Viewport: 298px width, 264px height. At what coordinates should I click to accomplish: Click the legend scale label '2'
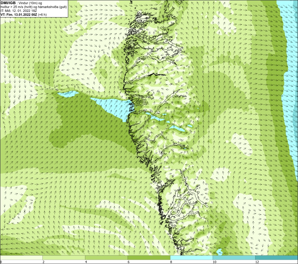(x=44, y=262)
